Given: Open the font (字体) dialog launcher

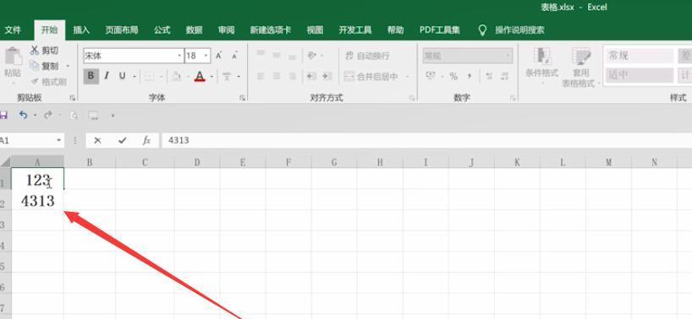Looking at the screenshot, I should click(242, 98).
